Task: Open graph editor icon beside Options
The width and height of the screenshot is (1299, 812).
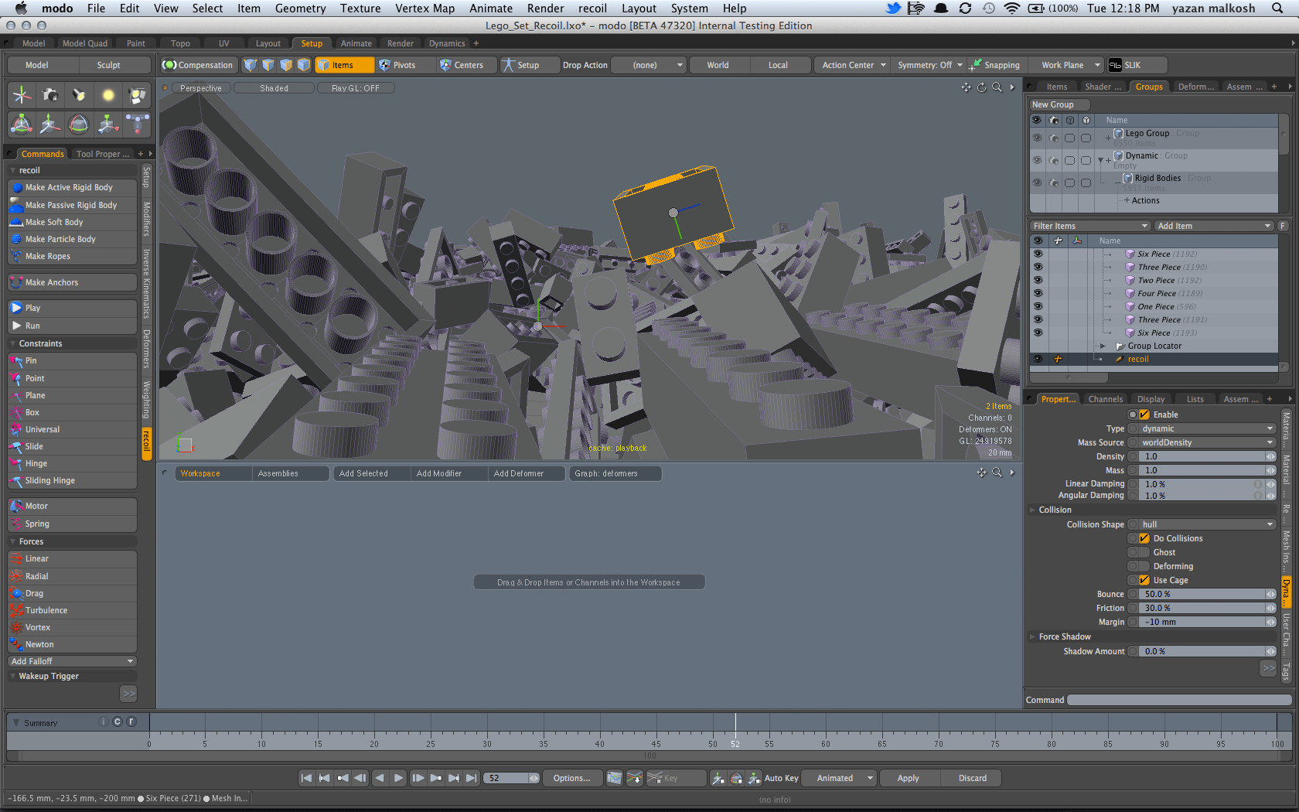Action: (615, 778)
